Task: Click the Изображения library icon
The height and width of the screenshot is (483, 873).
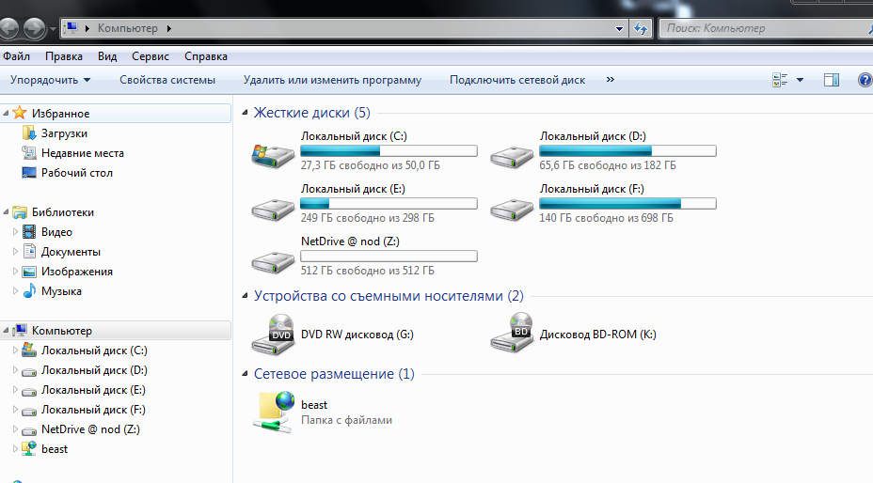Action: click(29, 272)
